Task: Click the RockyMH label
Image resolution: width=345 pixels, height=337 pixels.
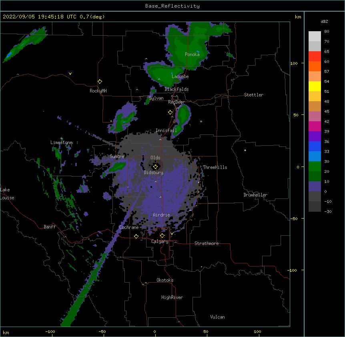Action: click(x=98, y=91)
